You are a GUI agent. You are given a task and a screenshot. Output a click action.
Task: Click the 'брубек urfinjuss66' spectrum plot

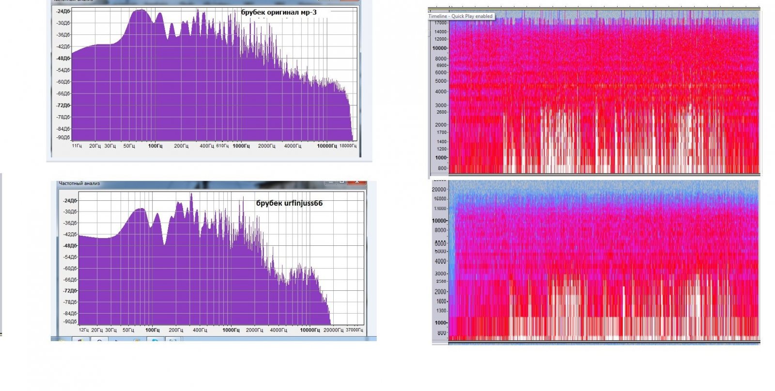(x=220, y=258)
